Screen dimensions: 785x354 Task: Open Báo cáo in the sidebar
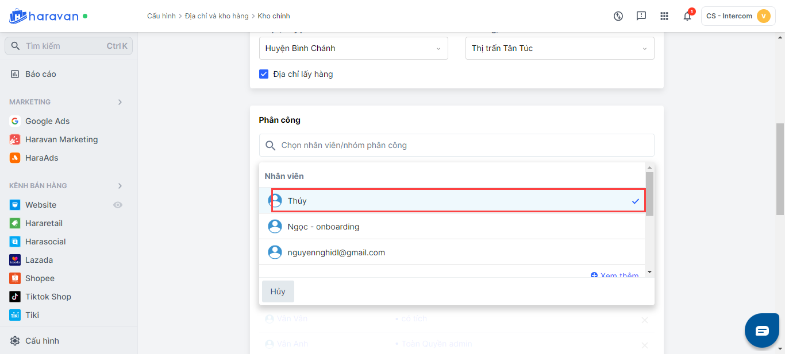(40, 74)
